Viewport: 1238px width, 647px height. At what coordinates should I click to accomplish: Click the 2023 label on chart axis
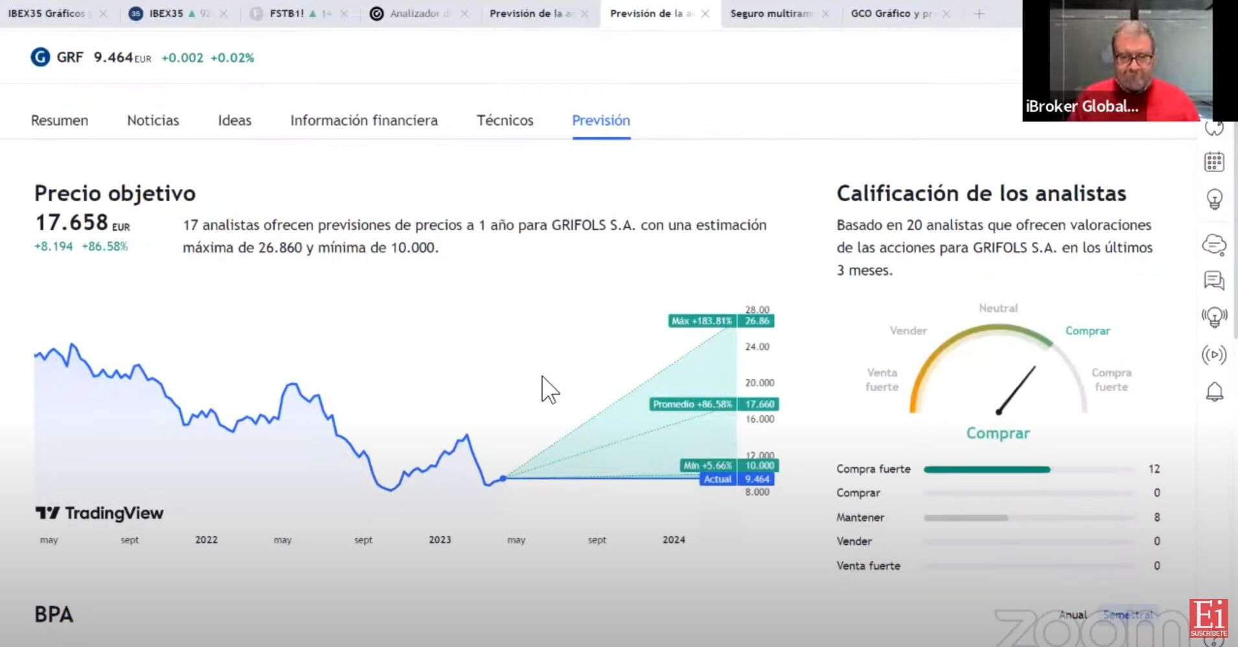click(x=440, y=540)
